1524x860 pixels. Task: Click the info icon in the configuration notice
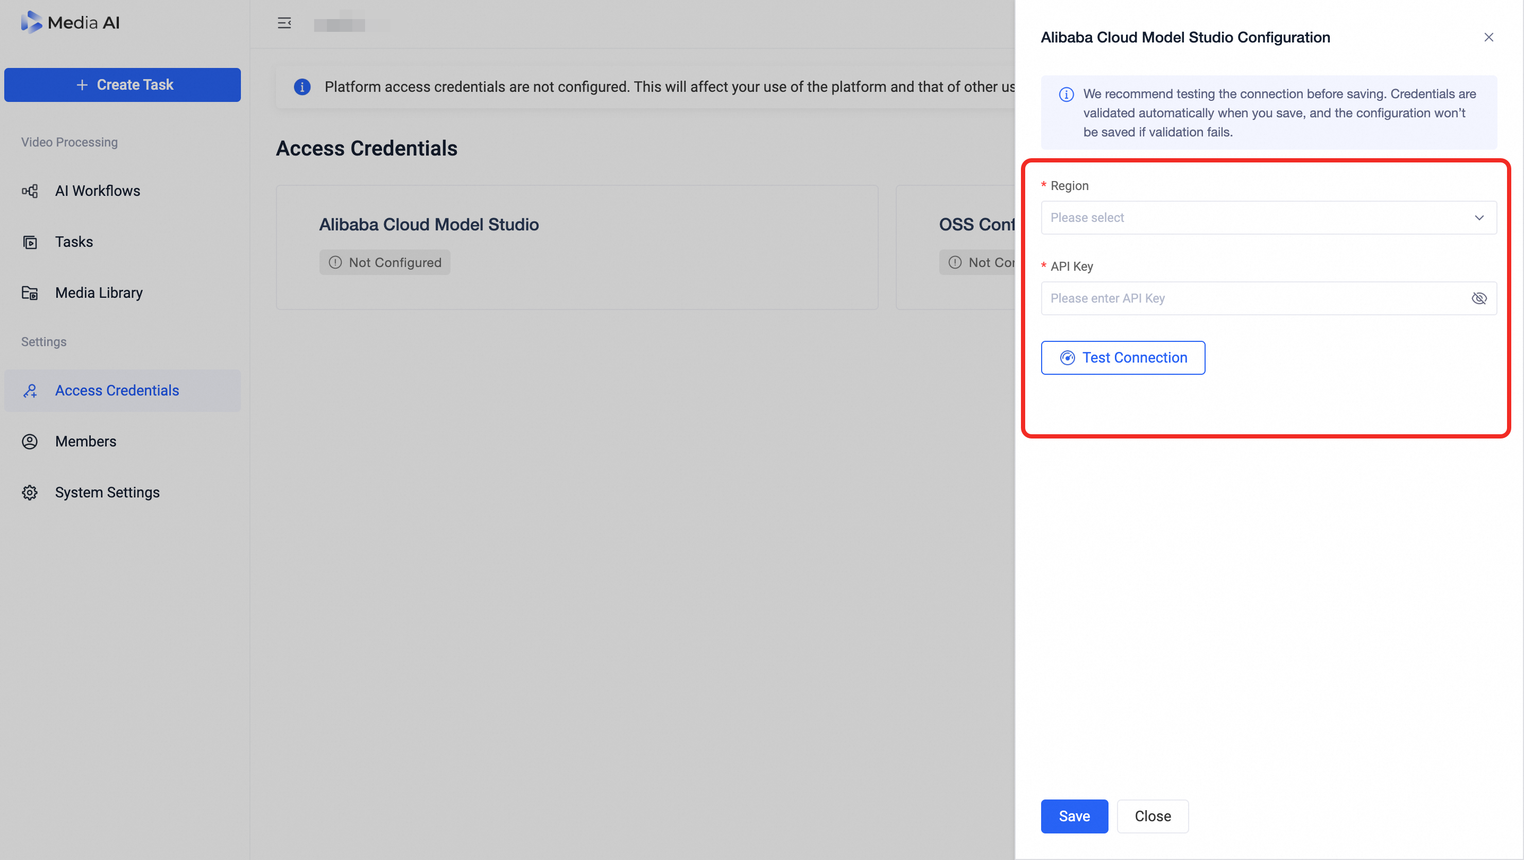(x=1066, y=94)
